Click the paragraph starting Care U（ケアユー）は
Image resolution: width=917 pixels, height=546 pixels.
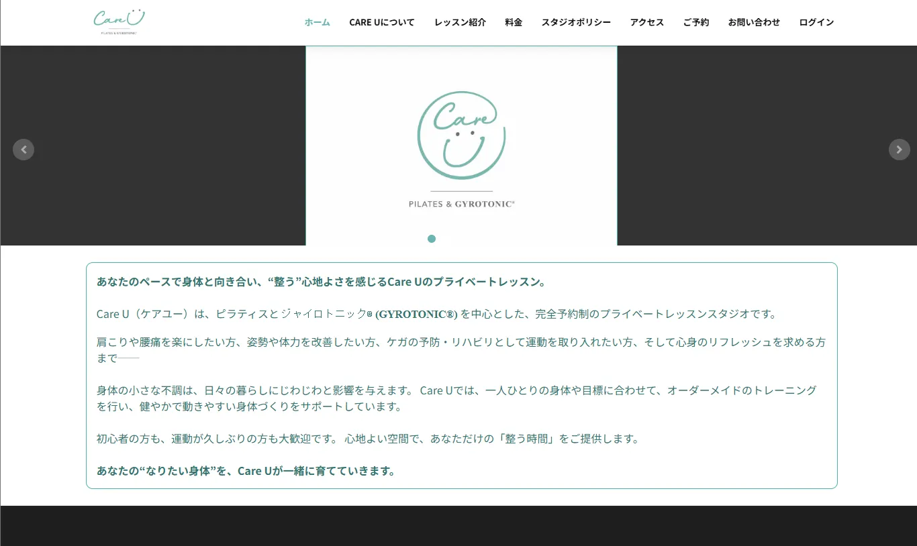point(436,314)
